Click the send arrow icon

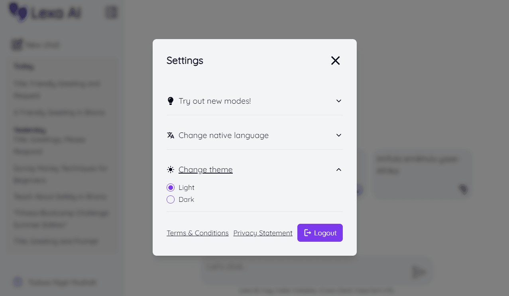click(419, 272)
